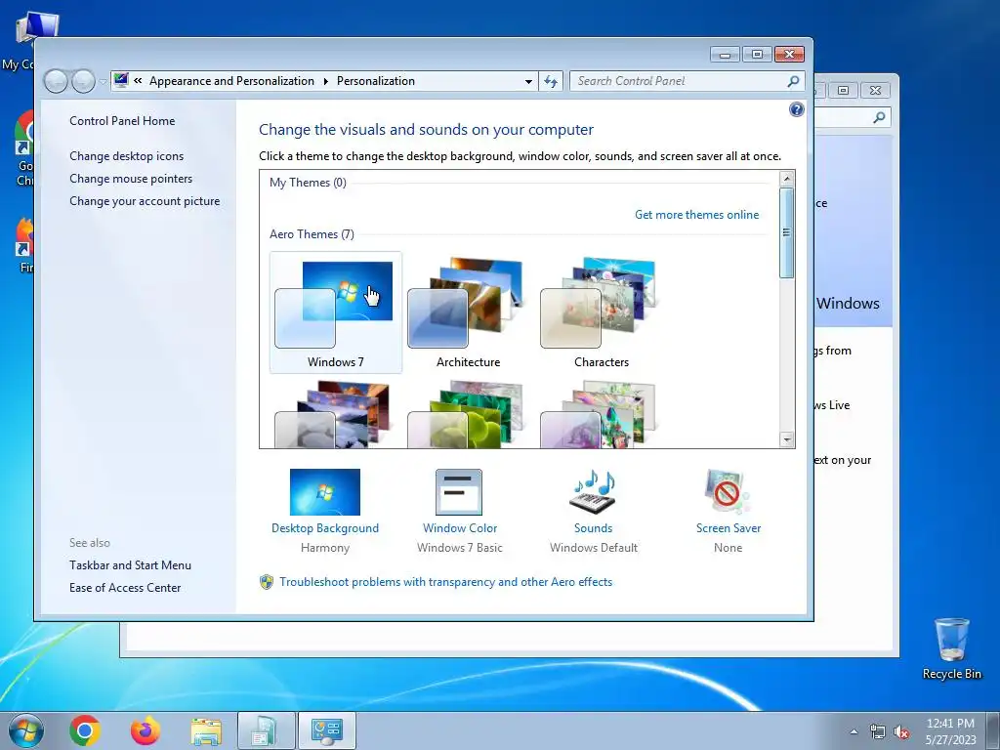Open Taskbar and Start Menu link
Screen dimensions: 1000x750
[x=130, y=565]
